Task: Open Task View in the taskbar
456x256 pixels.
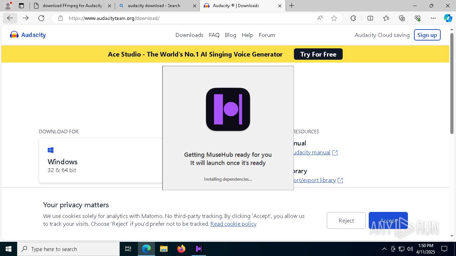Action: (x=128, y=249)
